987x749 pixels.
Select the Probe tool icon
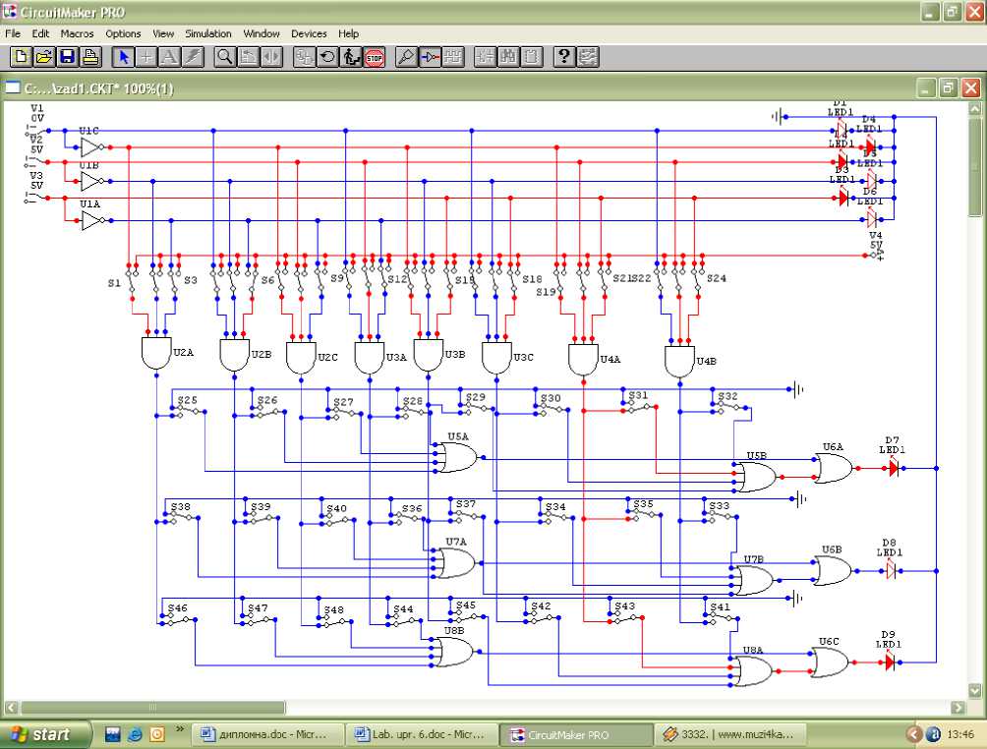pos(405,57)
